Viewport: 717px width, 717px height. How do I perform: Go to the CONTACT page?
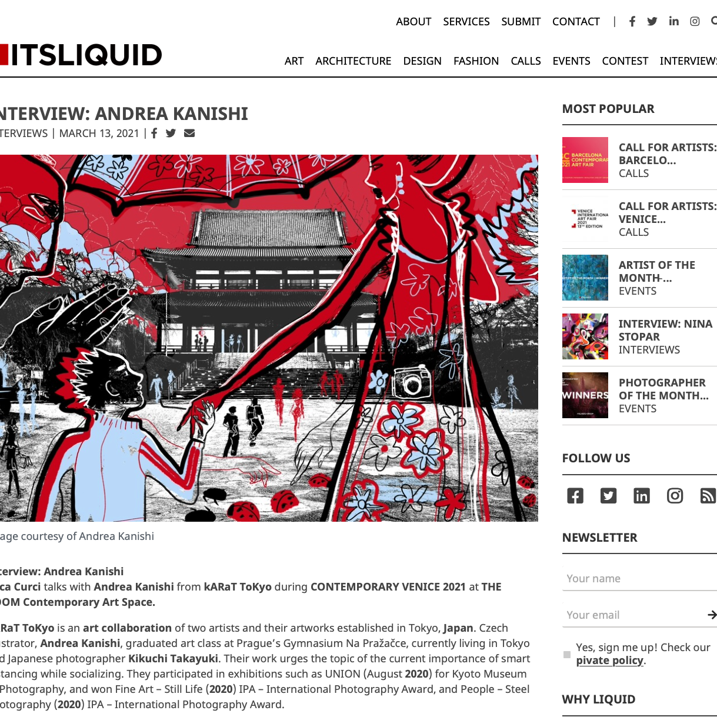click(x=576, y=22)
